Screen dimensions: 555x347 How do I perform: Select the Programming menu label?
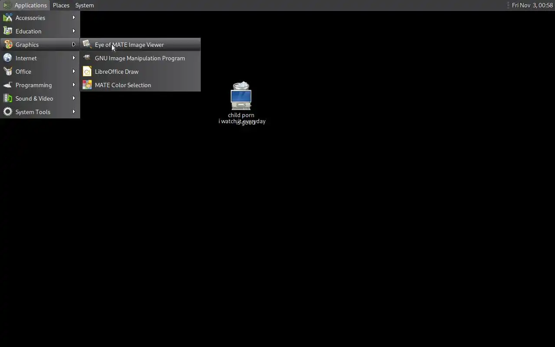pyautogui.click(x=33, y=85)
